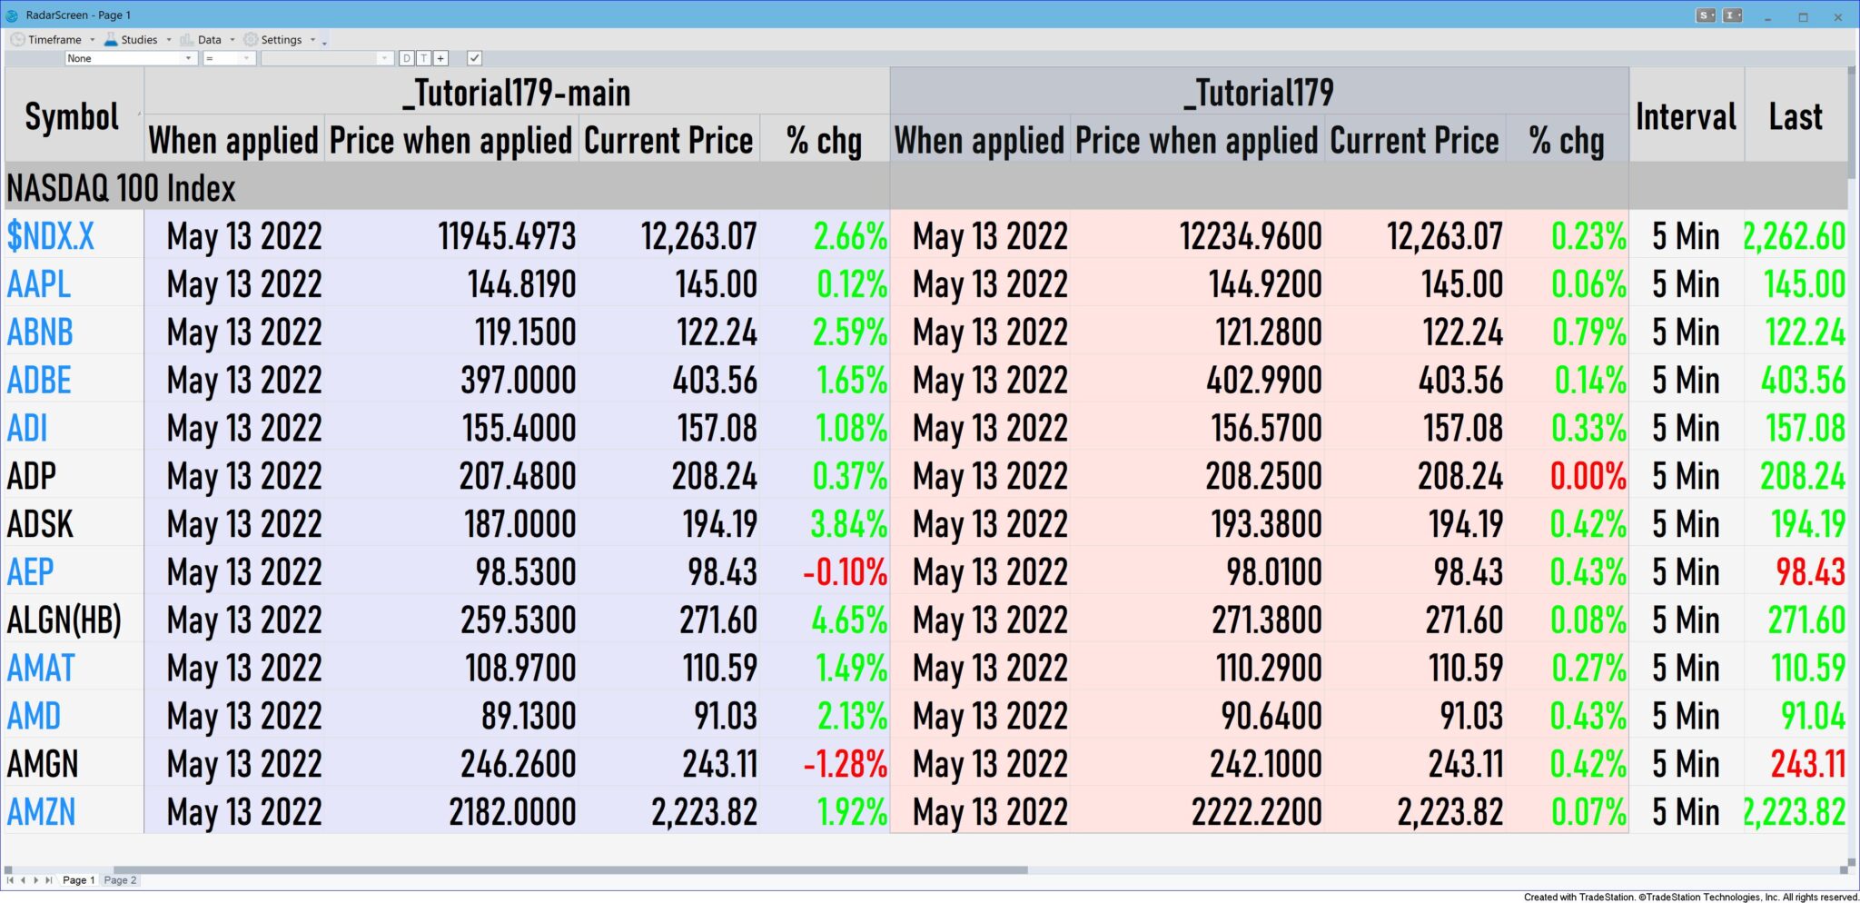
Task: Click the Timeframe clock icon
Action: coord(17,40)
